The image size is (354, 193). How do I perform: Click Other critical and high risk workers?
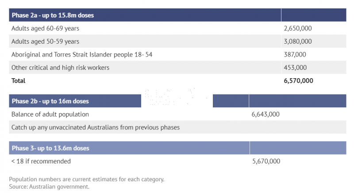(60, 68)
